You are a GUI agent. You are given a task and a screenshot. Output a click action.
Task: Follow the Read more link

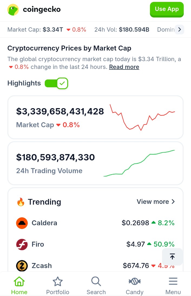pos(124,67)
